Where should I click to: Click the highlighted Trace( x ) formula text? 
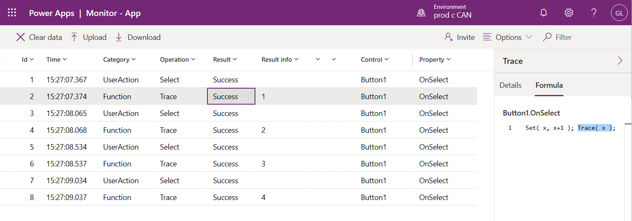point(595,128)
